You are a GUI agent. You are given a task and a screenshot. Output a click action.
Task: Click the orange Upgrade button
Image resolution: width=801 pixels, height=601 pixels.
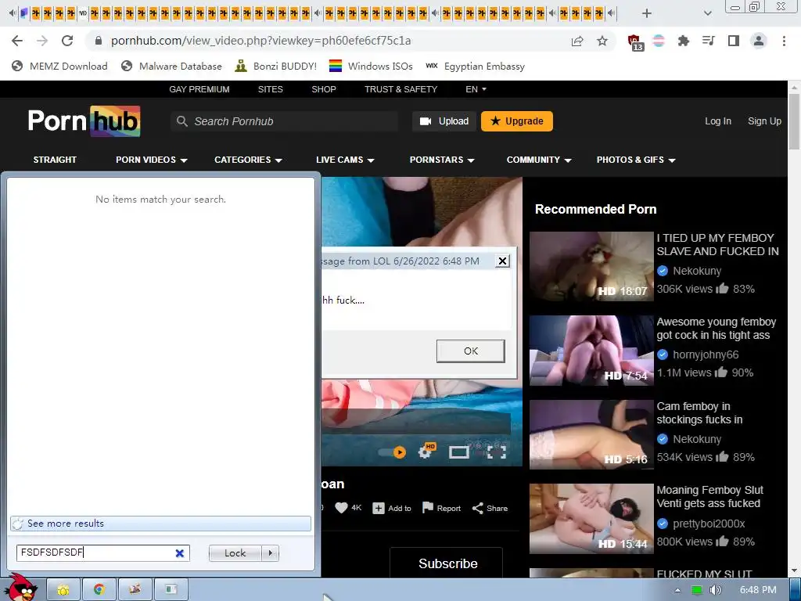(x=516, y=121)
